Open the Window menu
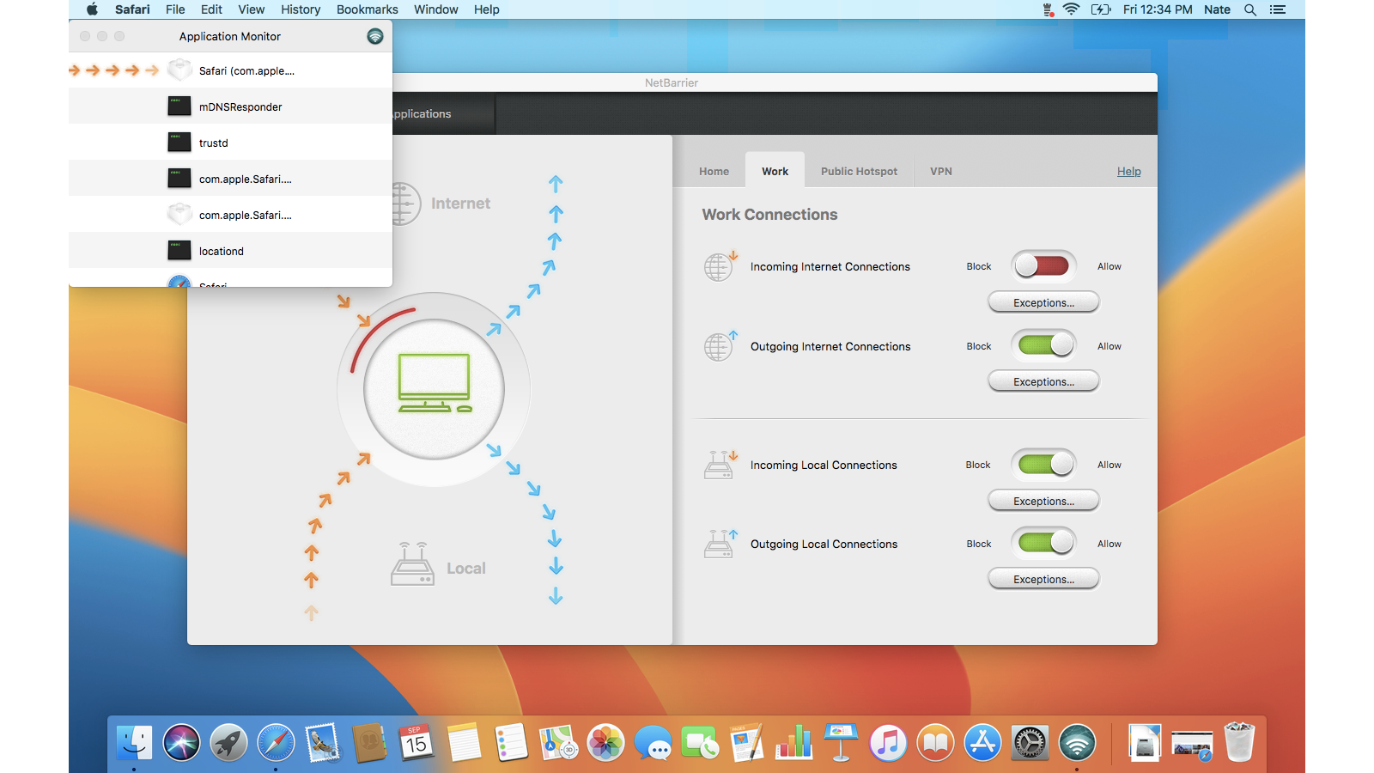The image size is (1374, 773). click(x=435, y=9)
